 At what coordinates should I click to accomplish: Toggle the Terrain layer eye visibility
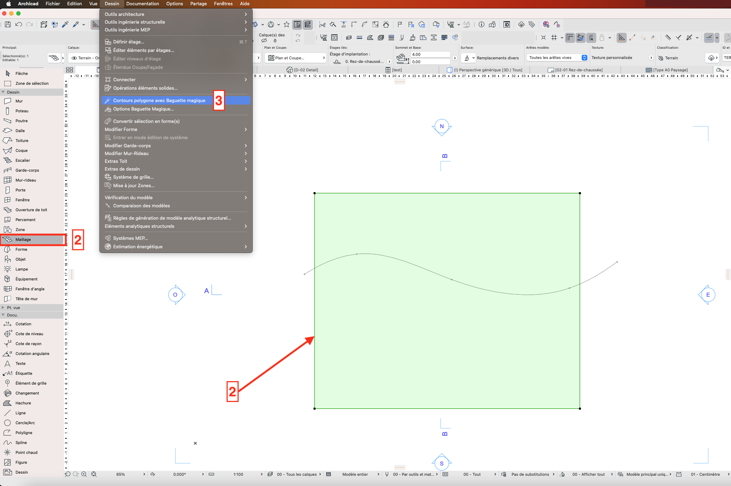[74, 58]
